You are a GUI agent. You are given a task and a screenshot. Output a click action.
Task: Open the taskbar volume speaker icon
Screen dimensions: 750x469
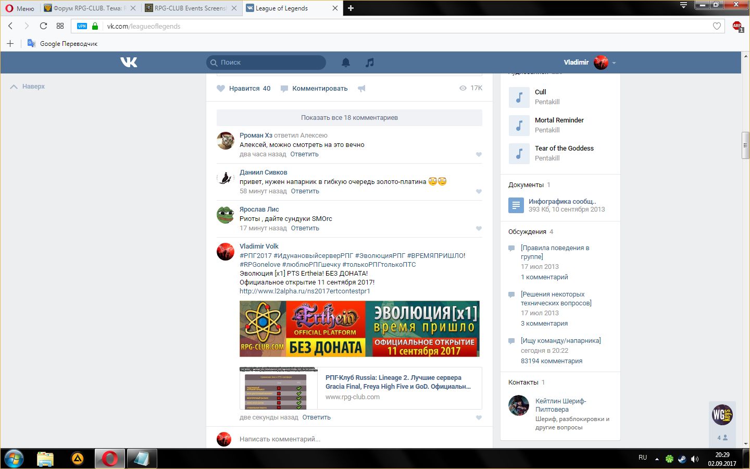tap(694, 459)
